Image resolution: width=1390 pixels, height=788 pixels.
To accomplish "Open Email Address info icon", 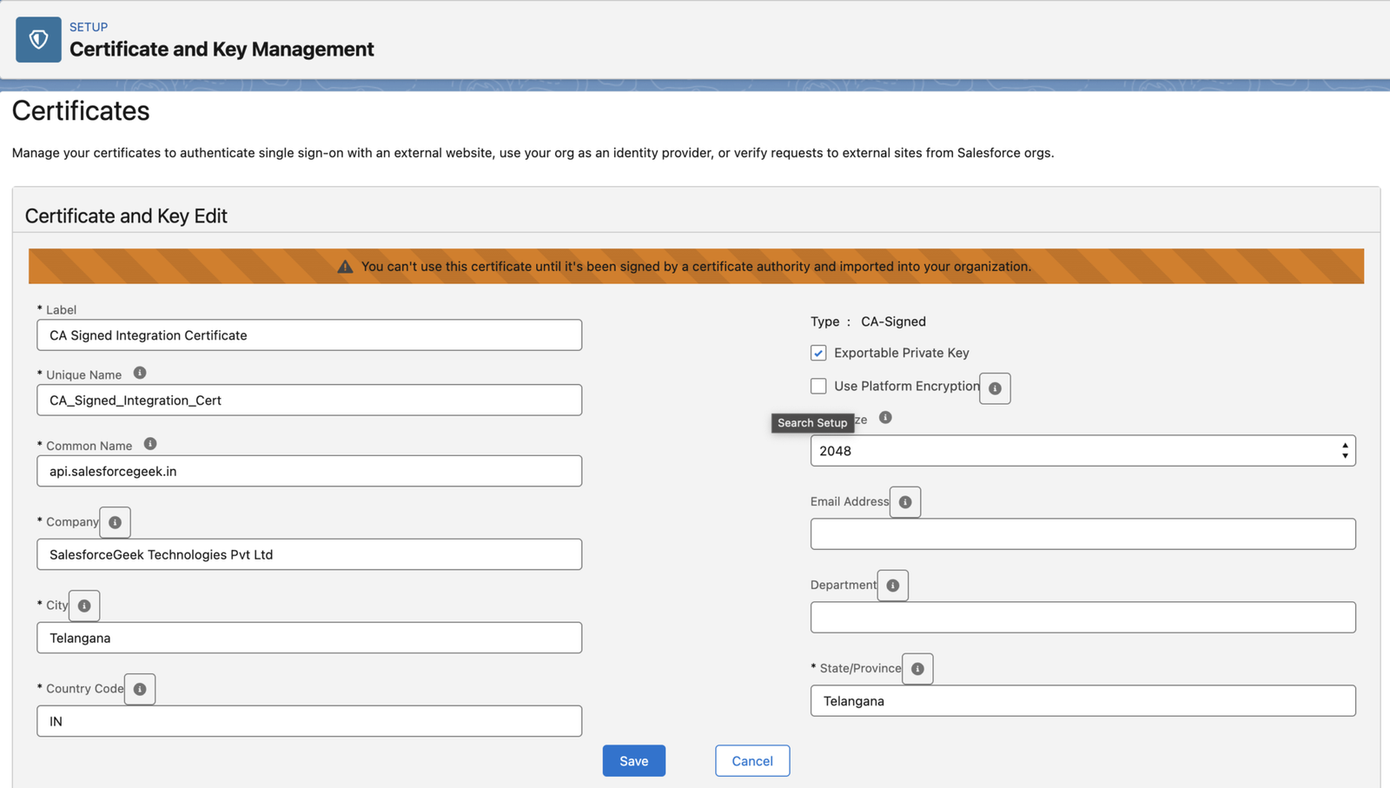I will pyautogui.click(x=905, y=502).
